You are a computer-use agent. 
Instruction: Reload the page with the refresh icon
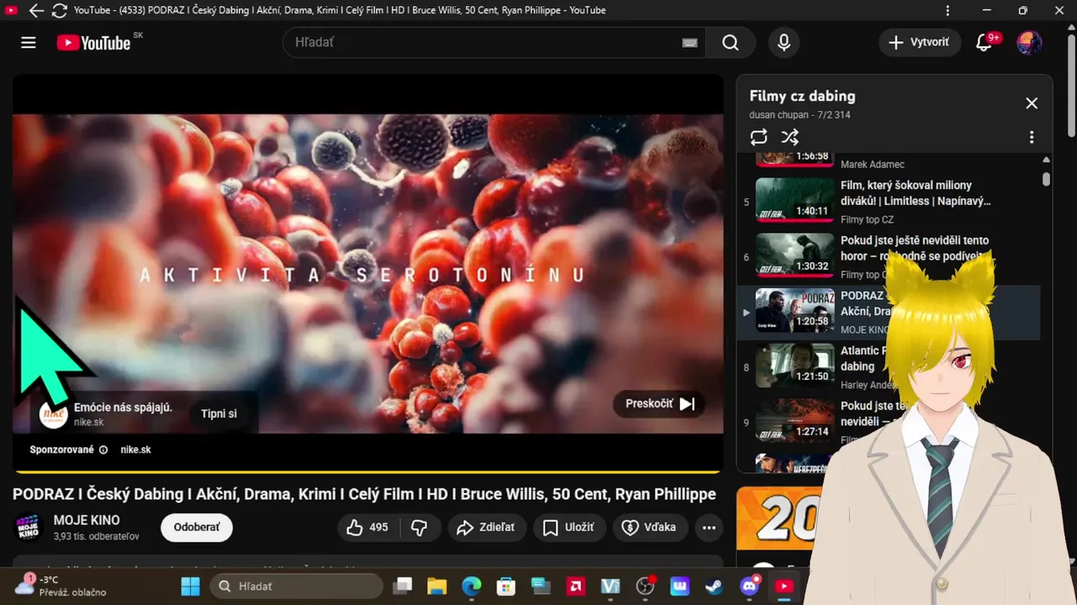59,11
